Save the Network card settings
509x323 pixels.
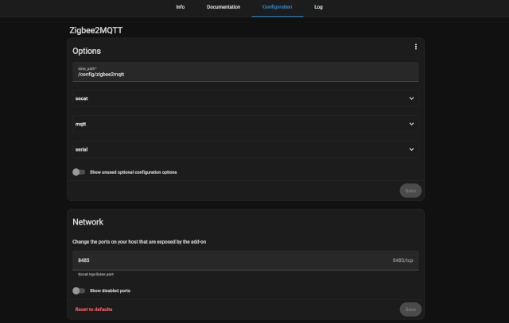click(410, 310)
